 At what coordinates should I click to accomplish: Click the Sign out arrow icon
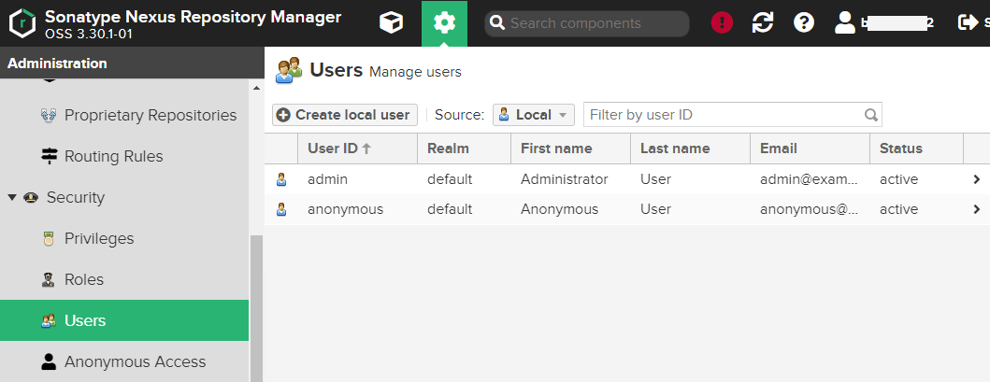pos(968,23)
